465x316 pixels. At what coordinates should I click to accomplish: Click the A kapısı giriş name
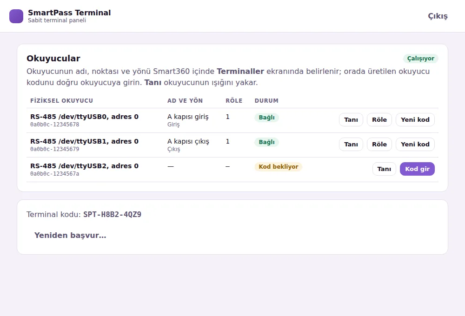click(x=188, y=117)
